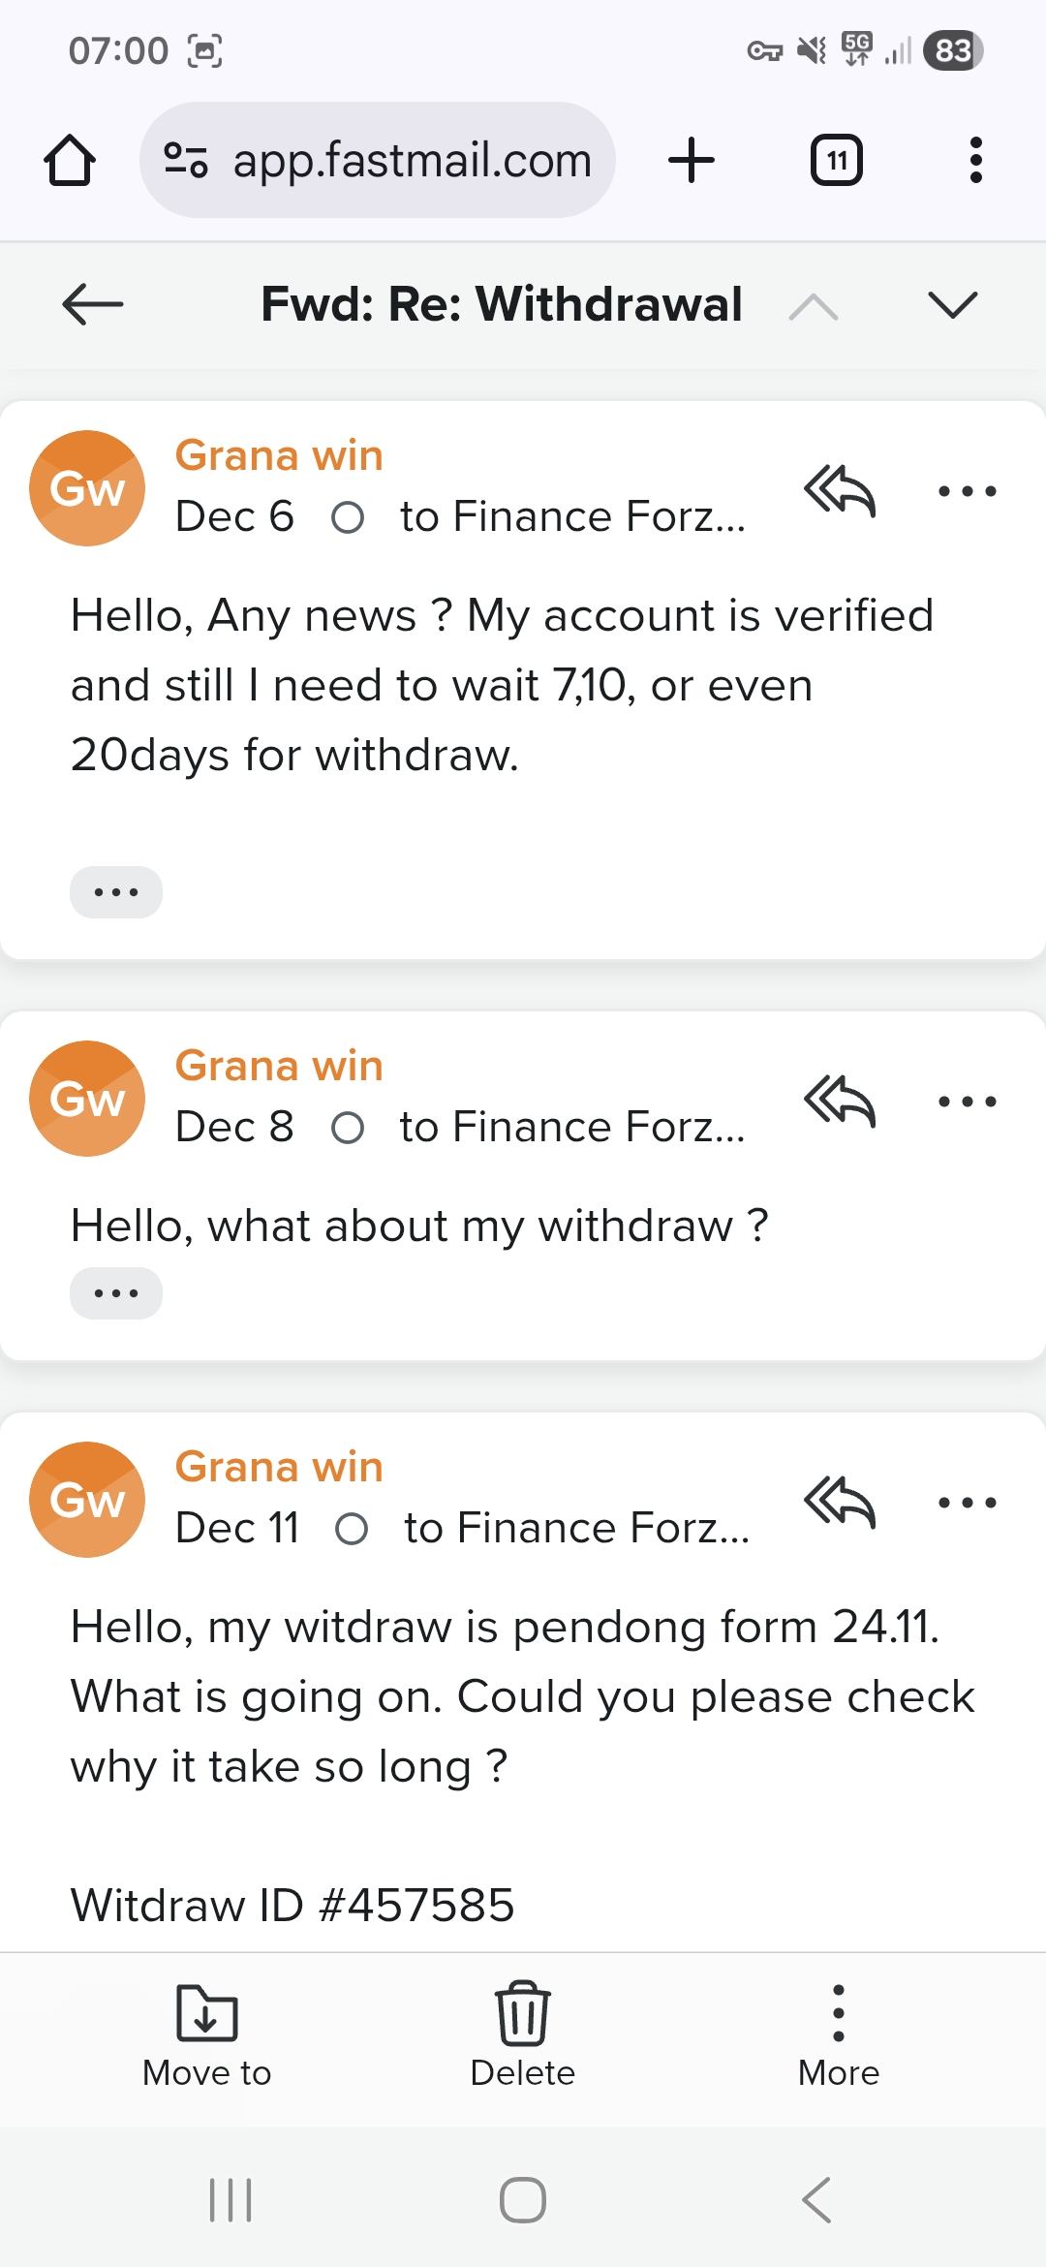Toggle unread circle on Dec 6 message

pos(348,518)
